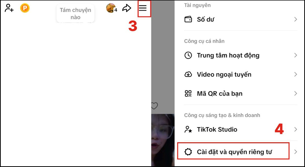The width and height of the screenshot is (305, 167).
Task: Open 'TikTok Studio'
Action: coord(241,129)
